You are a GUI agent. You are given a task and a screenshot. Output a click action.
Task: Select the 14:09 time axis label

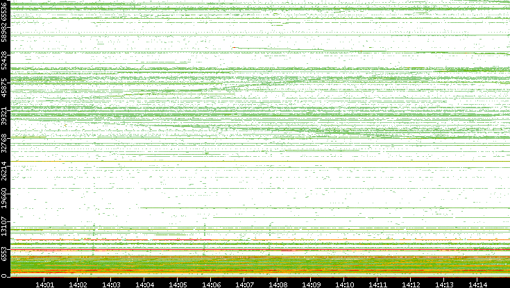click(x=312, y=285)
